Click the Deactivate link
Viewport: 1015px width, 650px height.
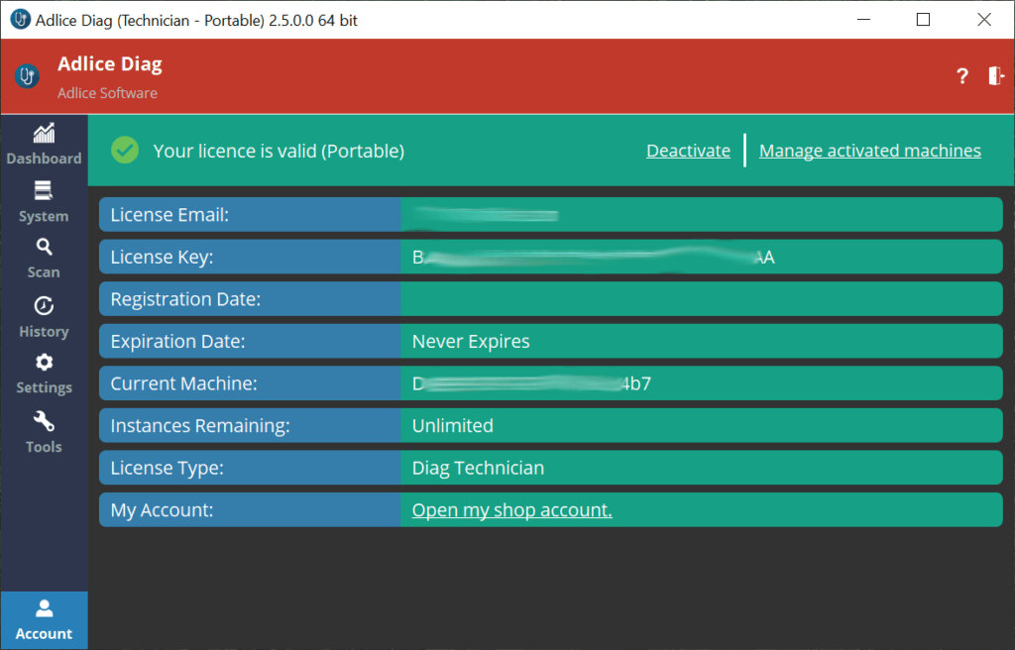(x=688, y=151)
